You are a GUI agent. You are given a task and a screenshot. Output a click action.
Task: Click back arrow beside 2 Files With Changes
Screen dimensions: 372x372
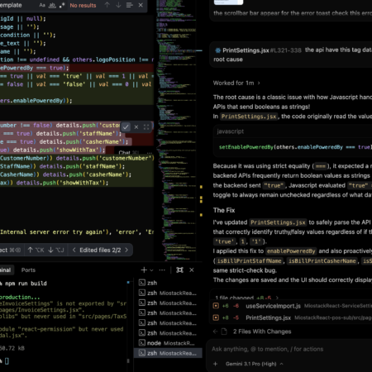216,331
